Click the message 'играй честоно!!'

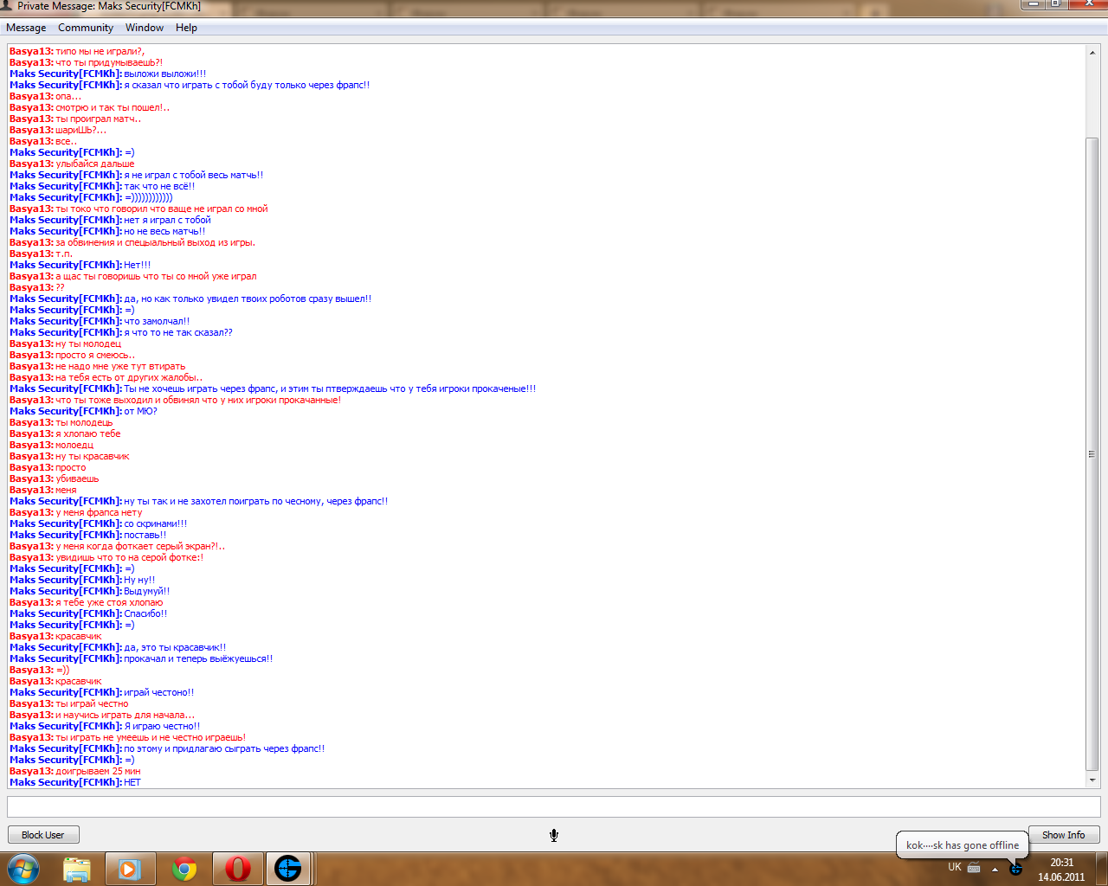click(x=159, y=692)
